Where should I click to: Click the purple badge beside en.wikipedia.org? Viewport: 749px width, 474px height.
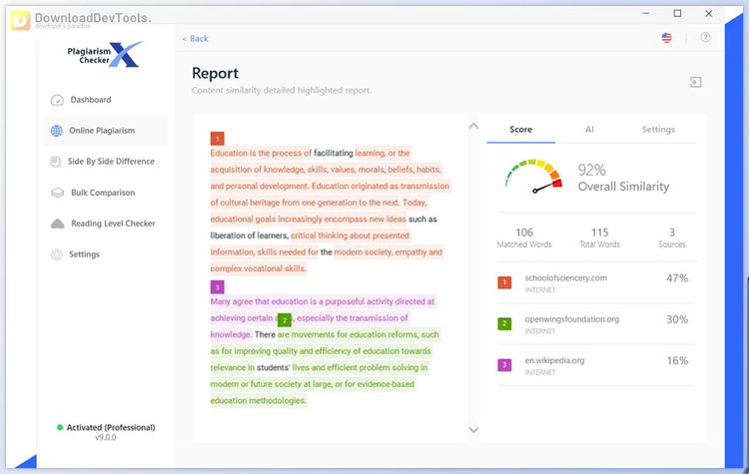504,365
